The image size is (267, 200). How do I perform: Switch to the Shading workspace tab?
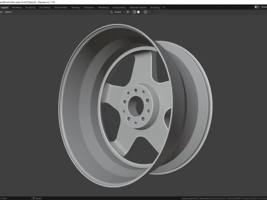click(x=76, y=8)
